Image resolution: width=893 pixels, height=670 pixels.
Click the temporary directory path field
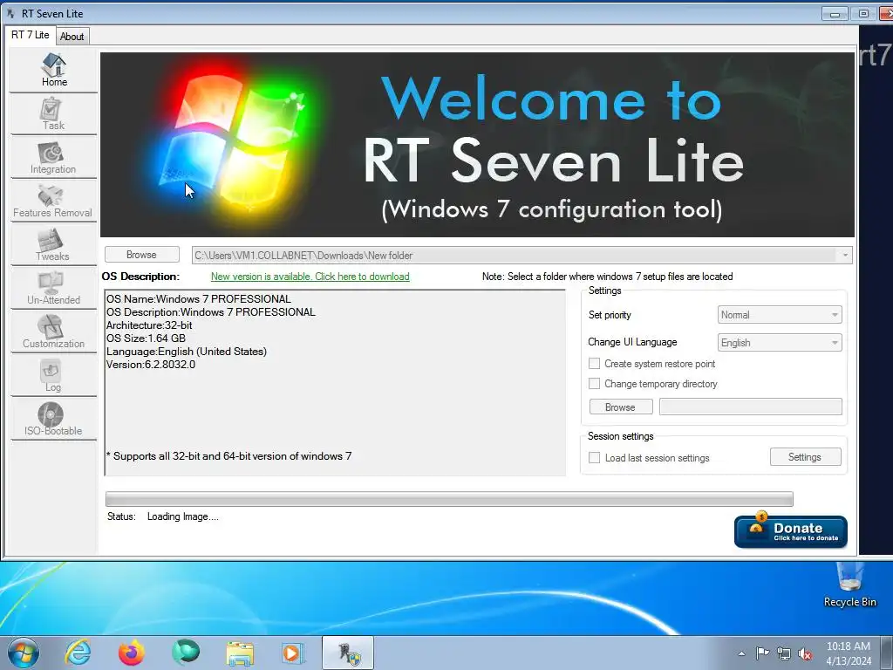click(751, 407)
